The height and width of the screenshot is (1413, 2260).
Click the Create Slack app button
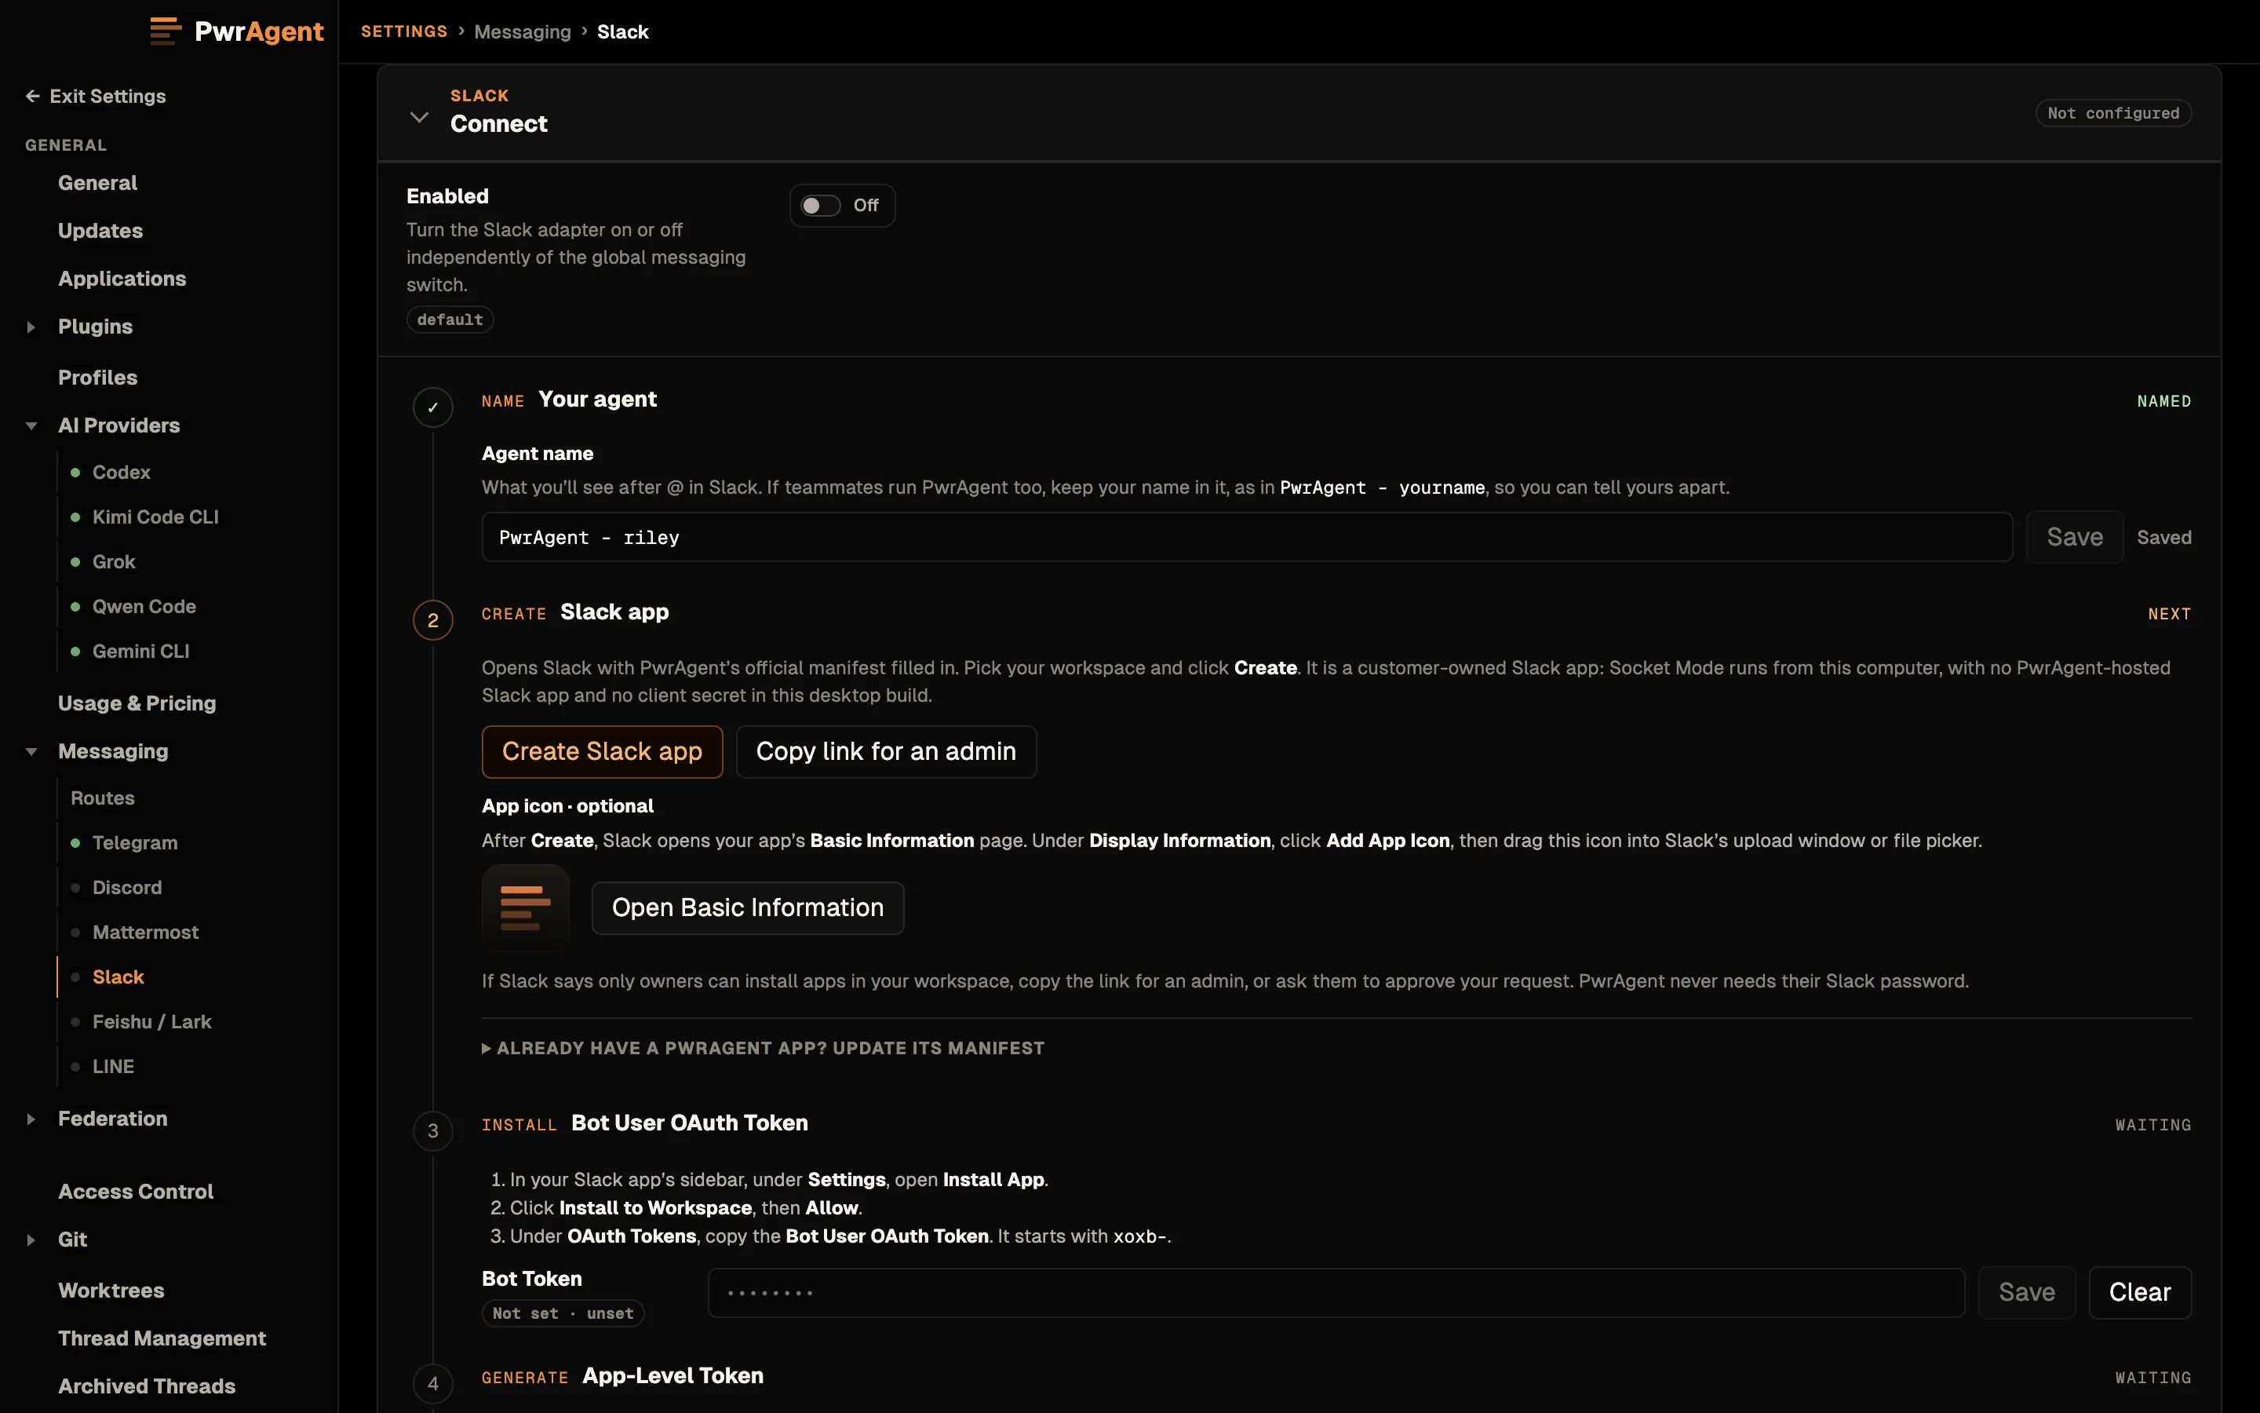[x=603, y=751]
